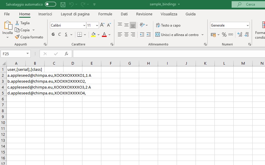Open the Undo history dropdown arrow
The height and width of the screenshot is (165, 265).
77,4
